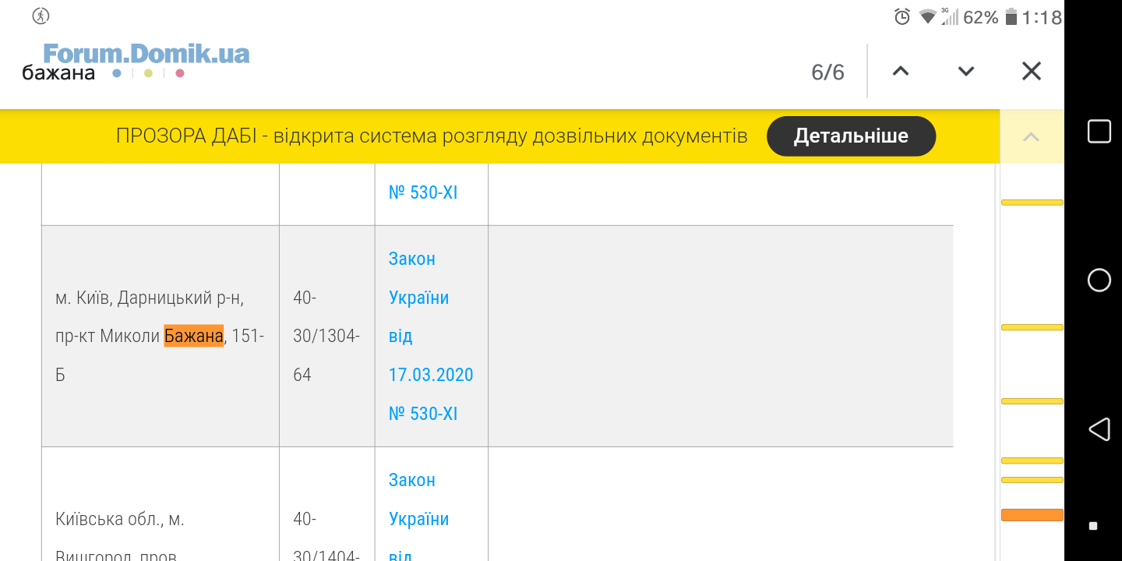The width and height of the screenshot is (1122, 561).
Task: Tap the Android recent apps square button
Action: pos(1099,132)
